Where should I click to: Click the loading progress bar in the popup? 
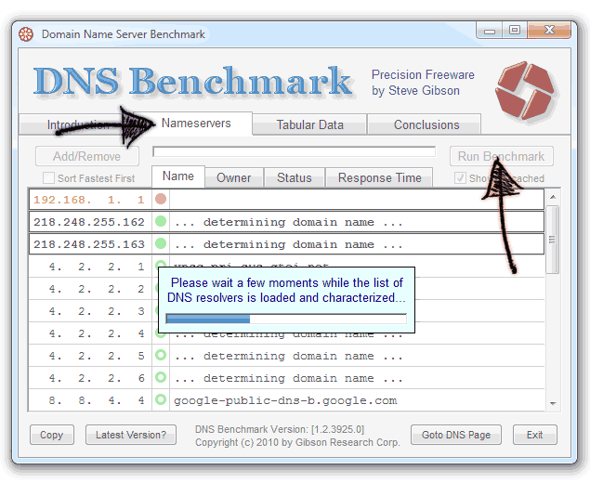286,319
